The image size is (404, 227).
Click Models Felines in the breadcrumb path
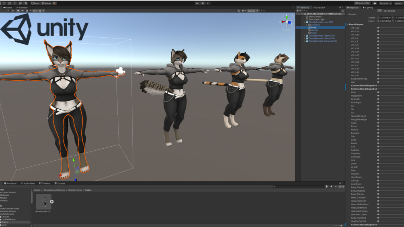click(75, 190)
